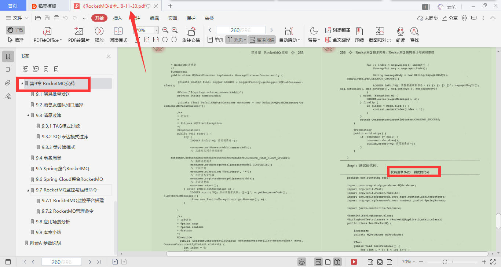Open the feedback comment icon in menu bar
501x267 pixels.
click(474, 18)
